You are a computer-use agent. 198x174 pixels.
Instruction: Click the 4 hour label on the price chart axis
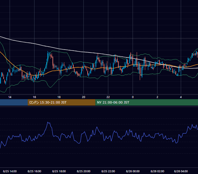coord(181,97)
